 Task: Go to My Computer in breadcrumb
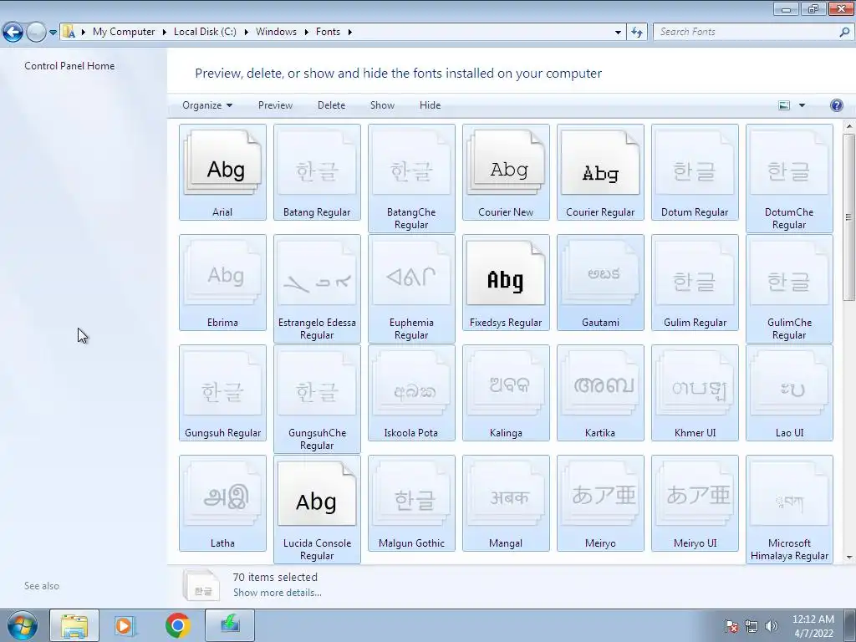tap(124, 32)
